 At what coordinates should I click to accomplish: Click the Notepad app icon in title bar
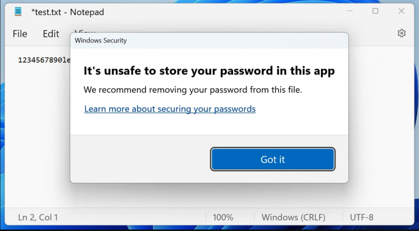click(18, 11)
